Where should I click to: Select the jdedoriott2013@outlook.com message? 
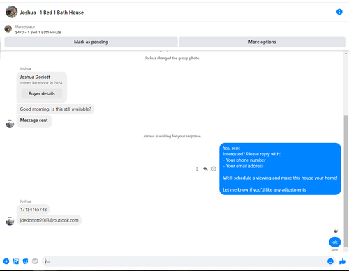click(49, 220)
